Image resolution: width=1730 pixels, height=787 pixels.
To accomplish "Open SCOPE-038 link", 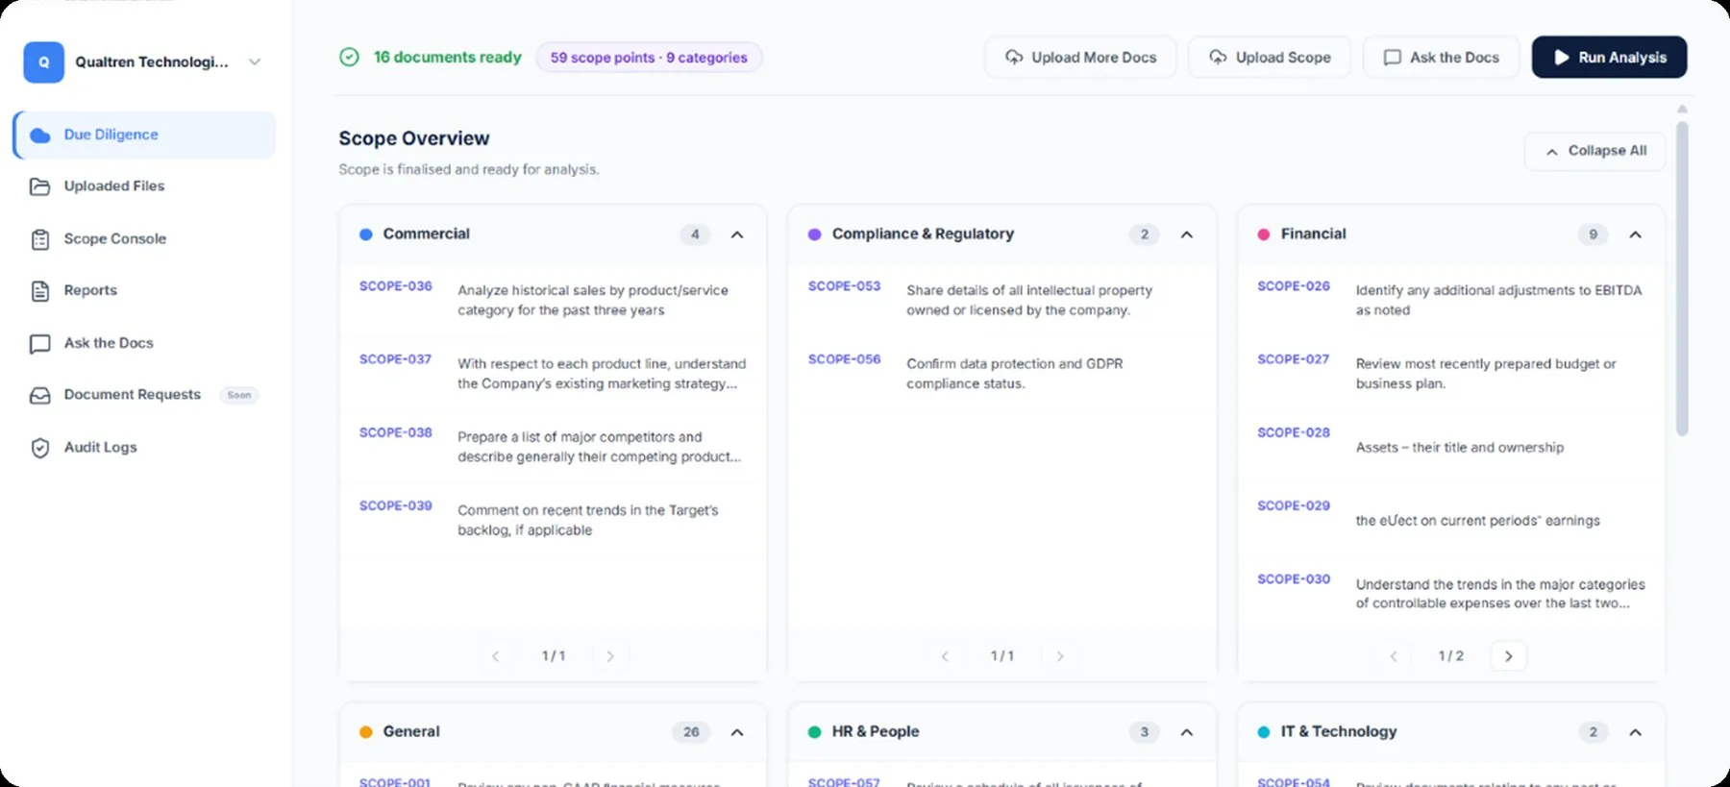I will 396,432.
